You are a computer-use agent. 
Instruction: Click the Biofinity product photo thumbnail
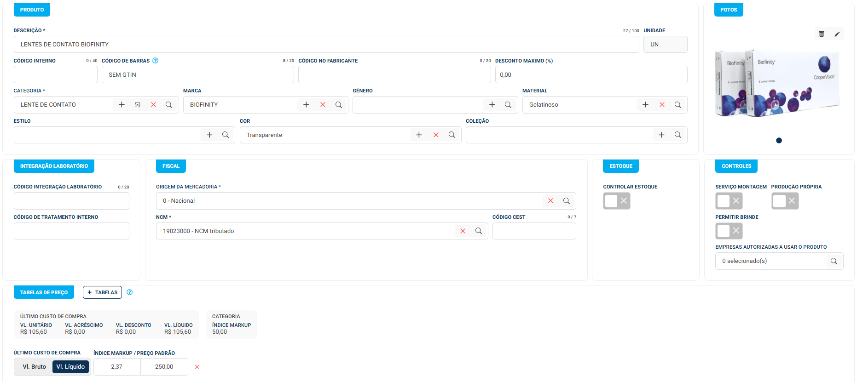[x=777, y=83]
